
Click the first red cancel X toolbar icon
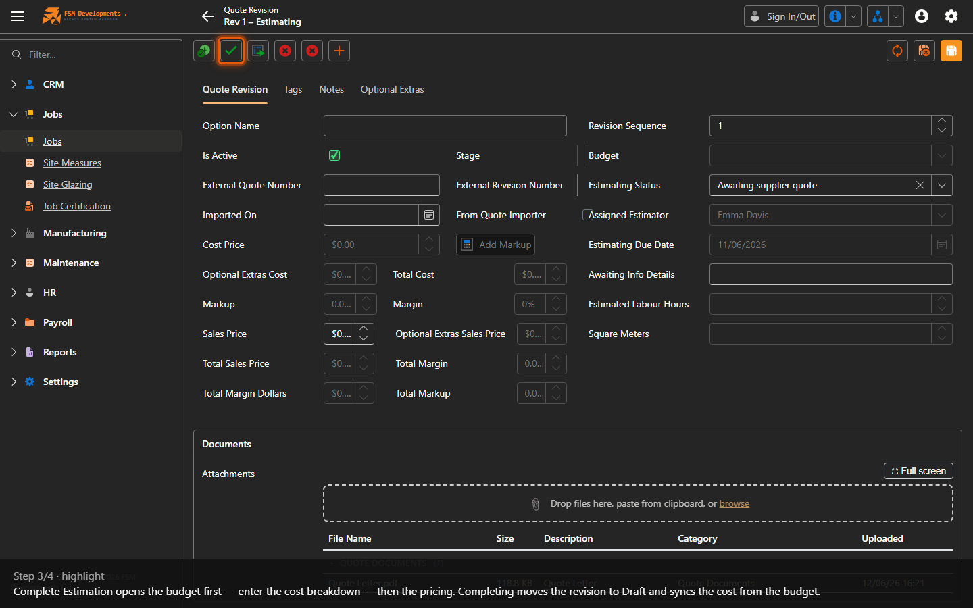(285, 51)
